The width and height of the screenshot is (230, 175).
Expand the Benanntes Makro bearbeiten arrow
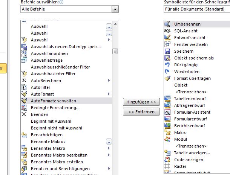coord(109,155)
